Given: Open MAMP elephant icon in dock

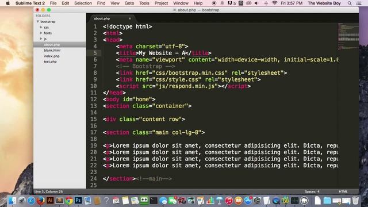Looking at the screenshot, I should pos(304,201).
